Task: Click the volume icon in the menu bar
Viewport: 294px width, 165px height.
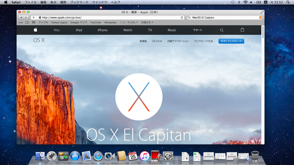Action: click(x=251, y=2)
